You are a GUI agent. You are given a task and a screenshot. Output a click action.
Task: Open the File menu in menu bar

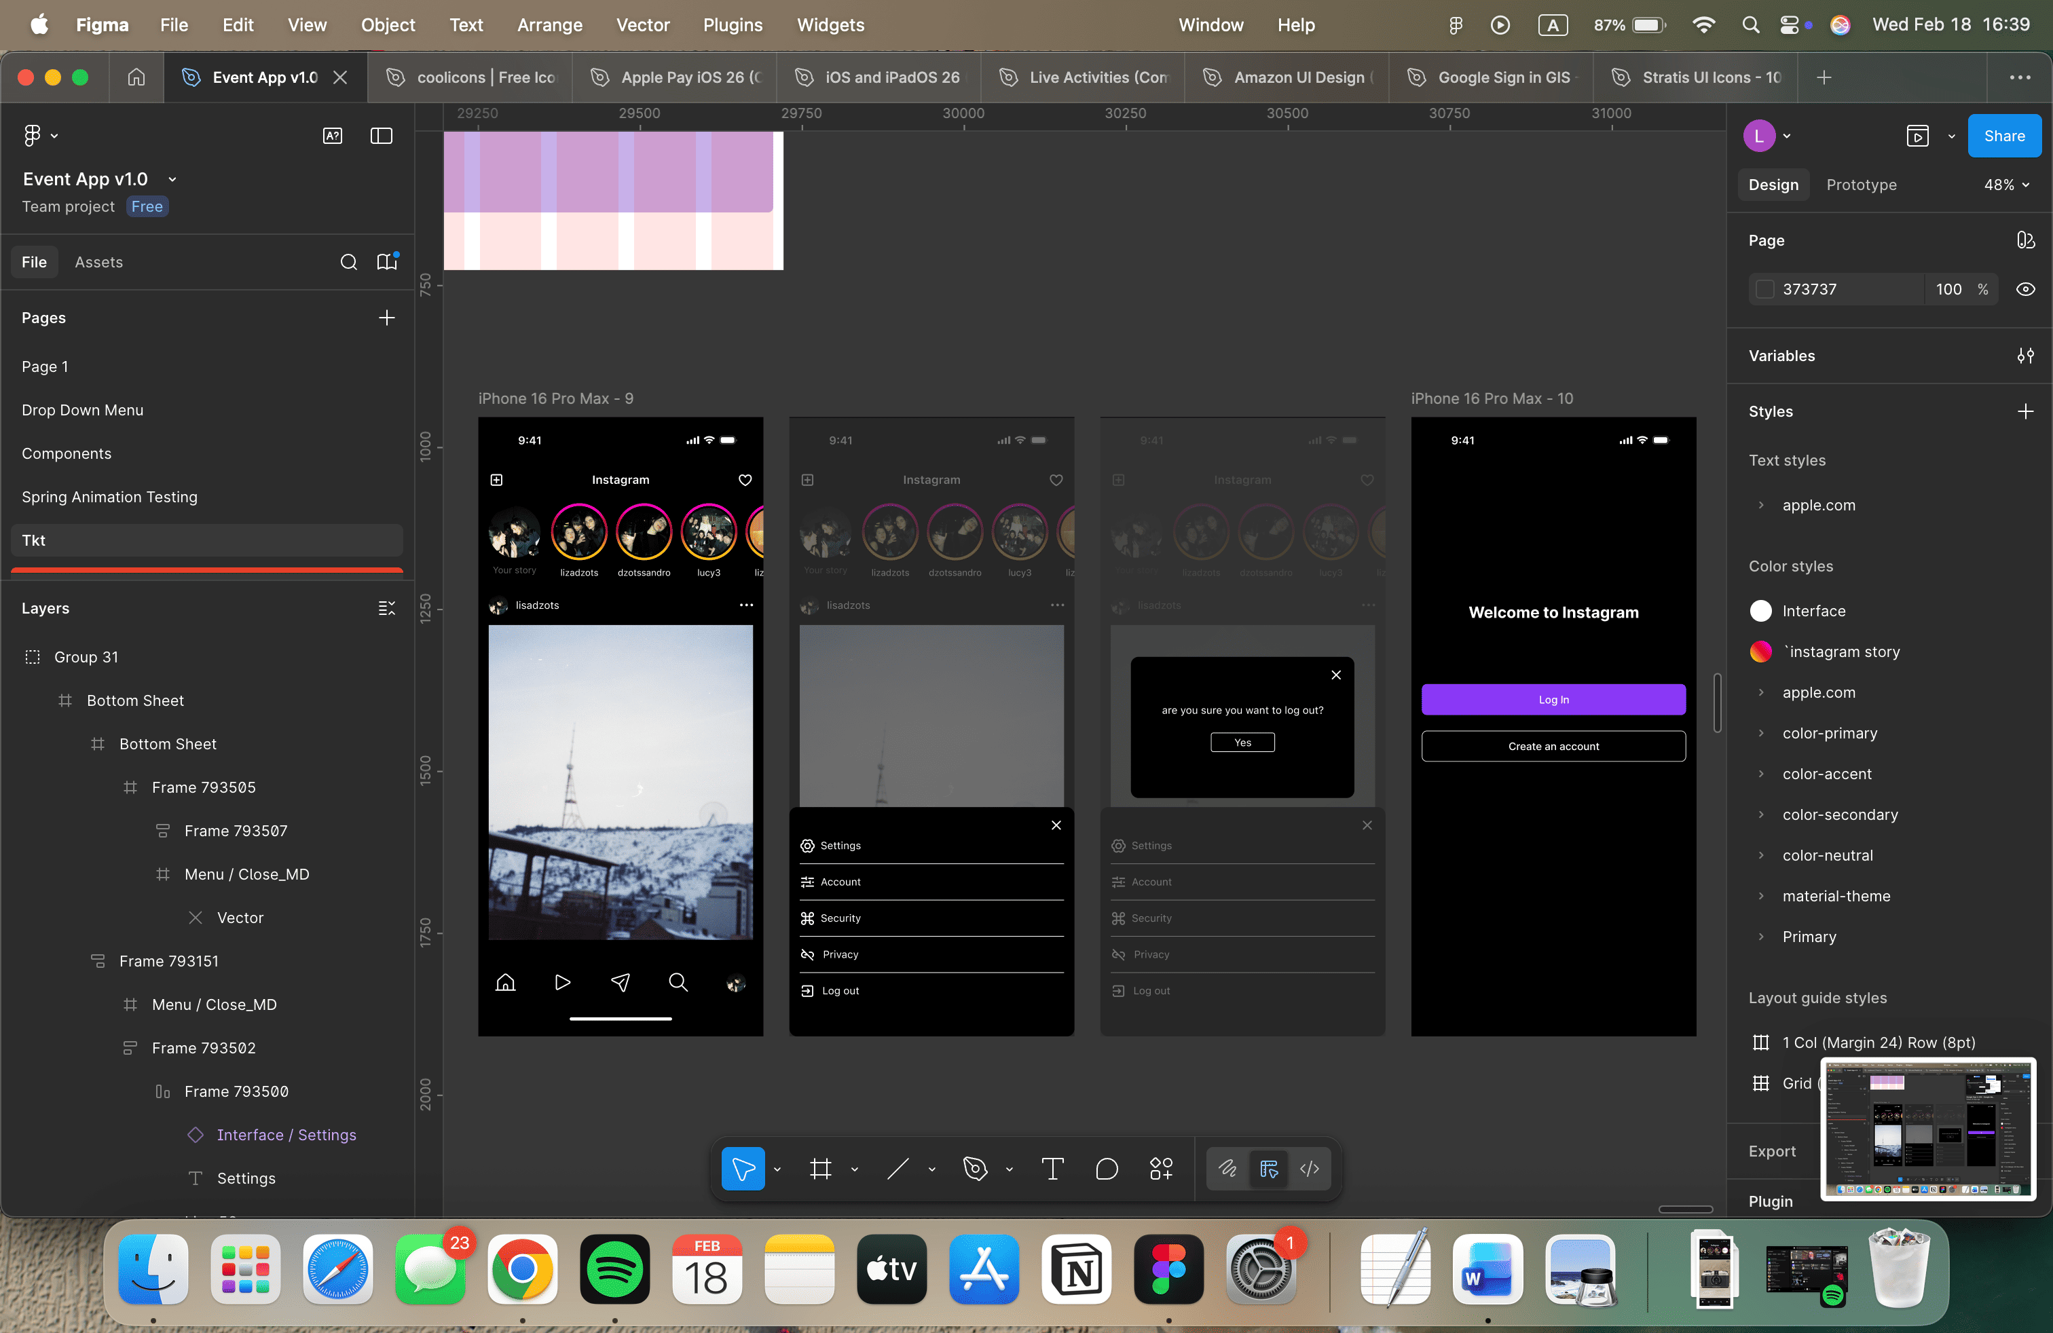click(x=173, y=25)
